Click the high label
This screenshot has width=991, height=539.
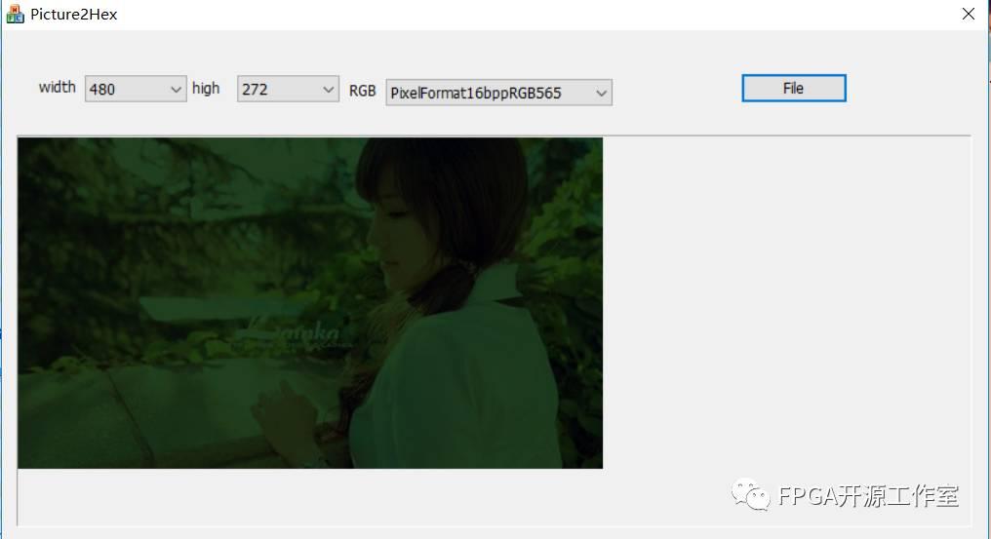[x=206, y=89]
